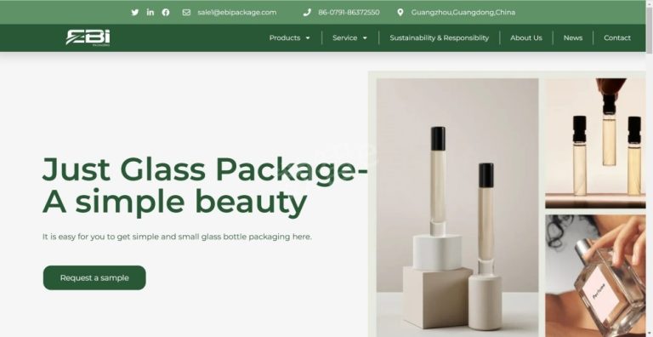
Task: Click the Request a sample button
Action: 94,277
